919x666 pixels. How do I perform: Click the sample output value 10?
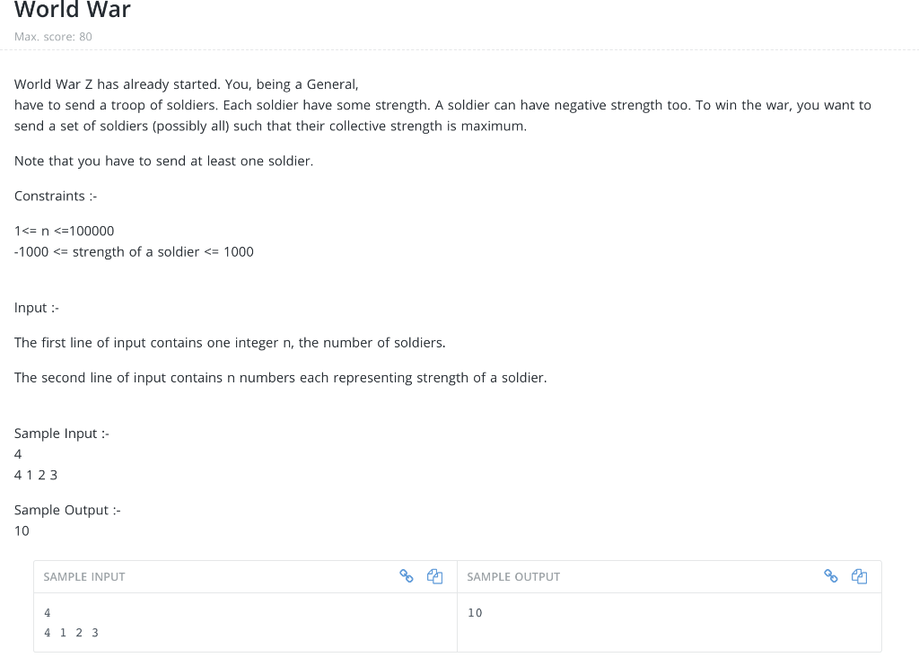[x=473, y=612]
